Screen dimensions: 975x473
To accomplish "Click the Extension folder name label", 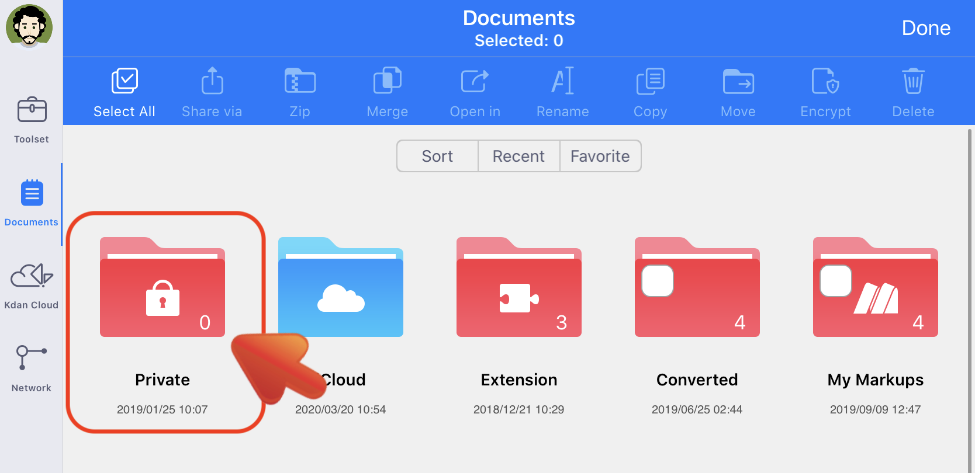I will coord(519,380).
